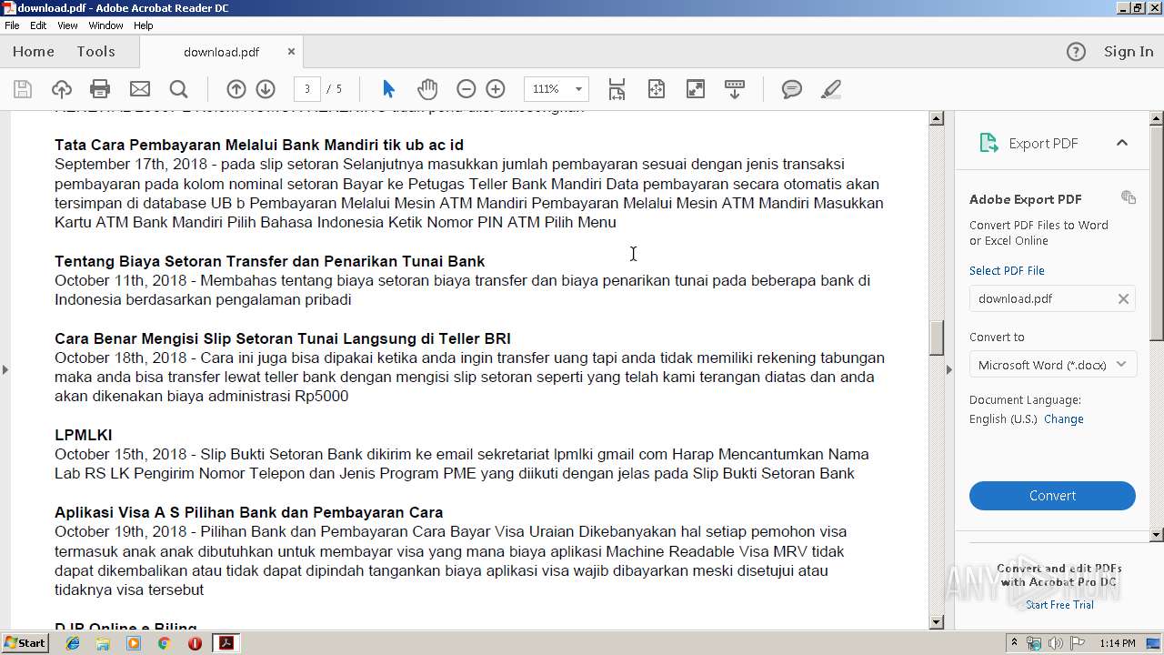
Task: Zoom in with plus icon
Action: pyautogui.click(x=496, y=89)
